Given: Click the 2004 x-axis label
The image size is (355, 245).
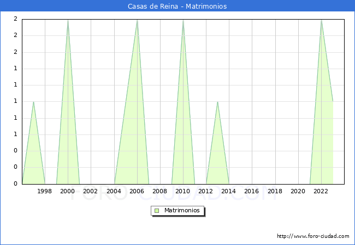Looking at the screenshot, I should pos(114,191).
